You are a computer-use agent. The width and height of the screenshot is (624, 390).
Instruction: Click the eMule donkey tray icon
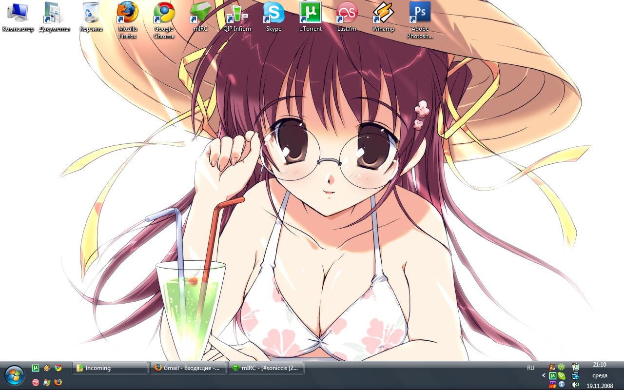coord(552,367)
